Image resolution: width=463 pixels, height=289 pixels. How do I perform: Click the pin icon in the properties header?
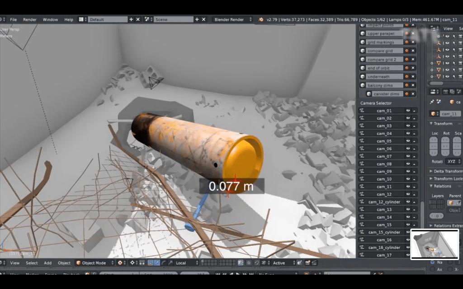(x=432, y=102)
